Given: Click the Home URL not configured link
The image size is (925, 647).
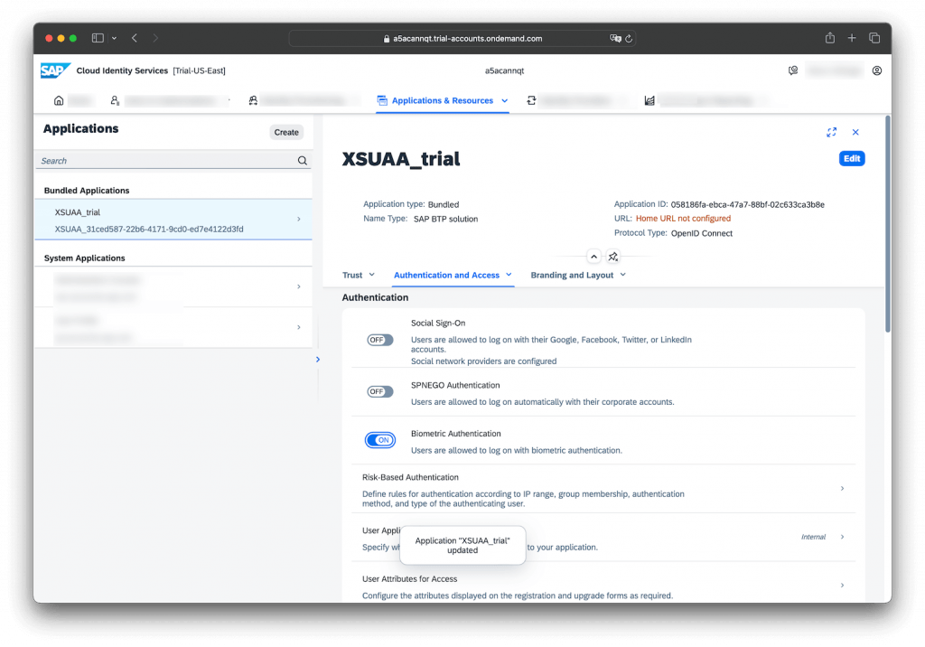Looking at the screenshot, I should pyautogui.click(x=683, y=219).
